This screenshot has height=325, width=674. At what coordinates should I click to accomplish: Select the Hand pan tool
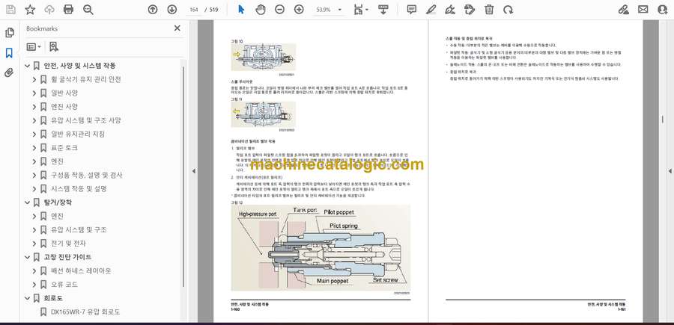coord(260,10)
